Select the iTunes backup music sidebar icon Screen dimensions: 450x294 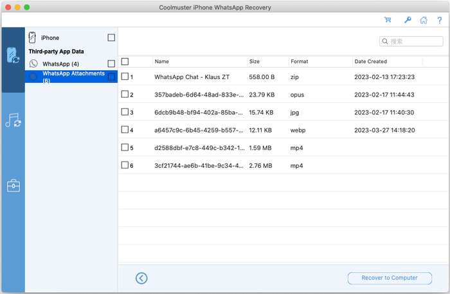(13, 120)
